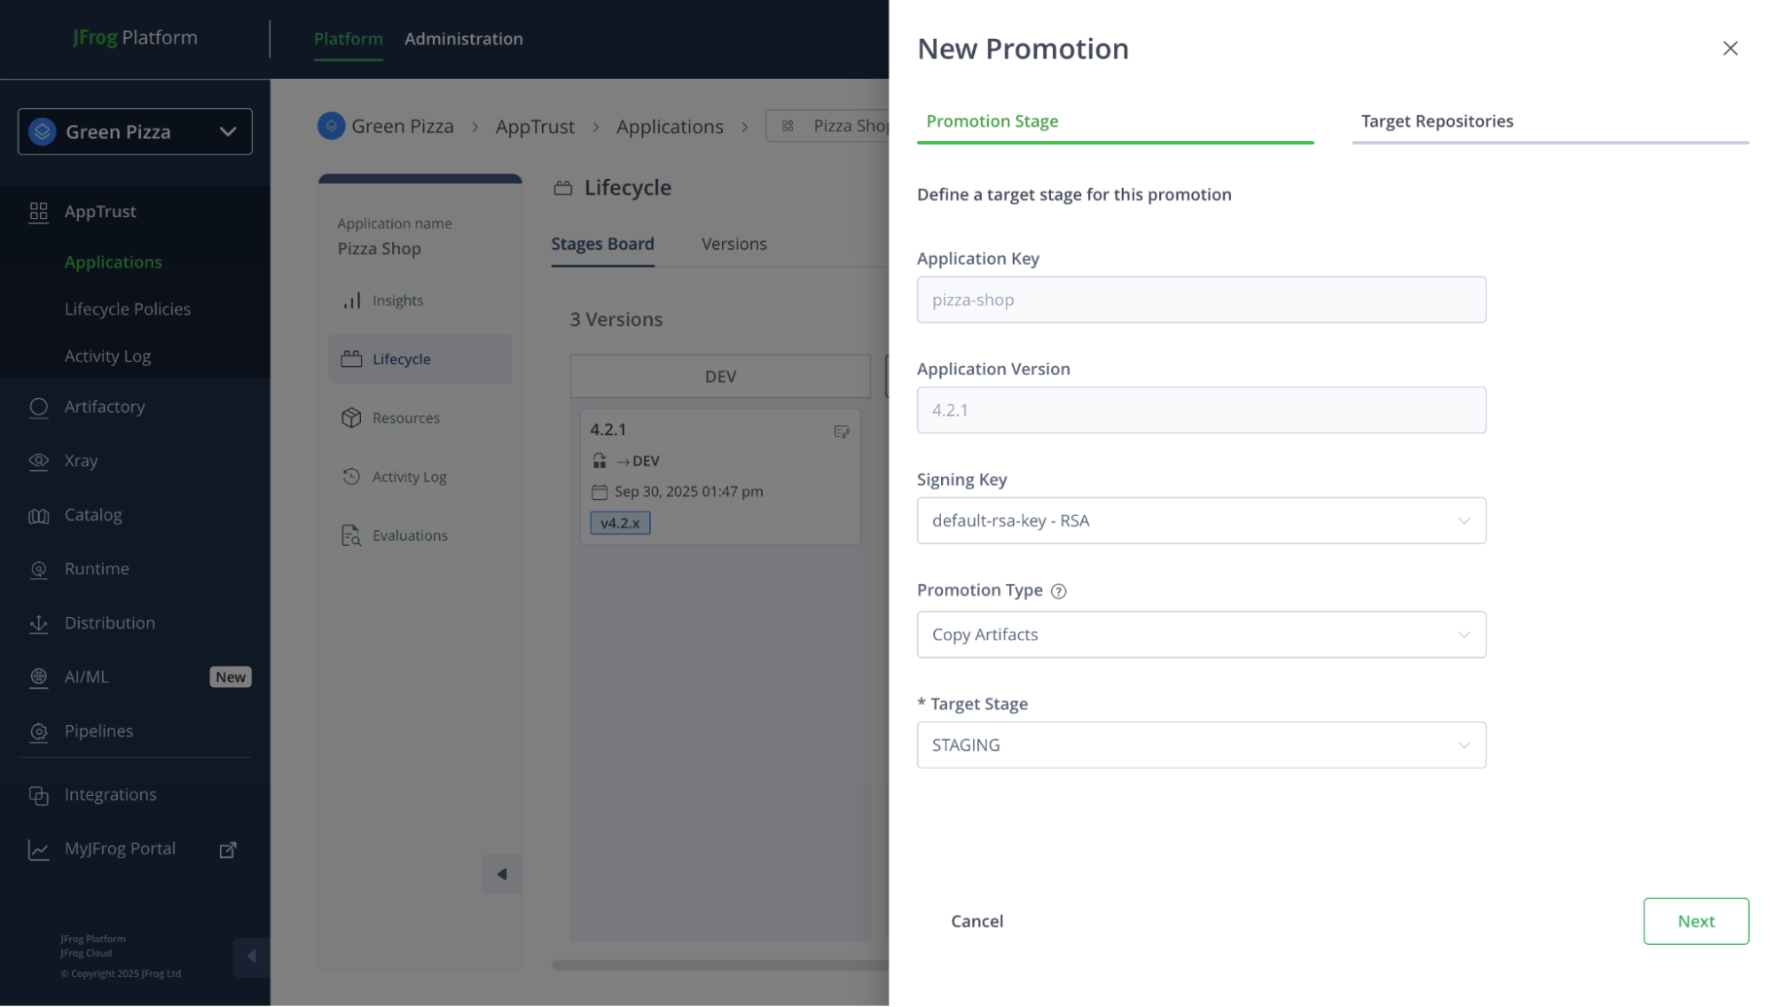Image resolution: width=1773 pixels, height=1007 pixels.
Task: Collapse the application side panel arrow
Action: [502, 874]
